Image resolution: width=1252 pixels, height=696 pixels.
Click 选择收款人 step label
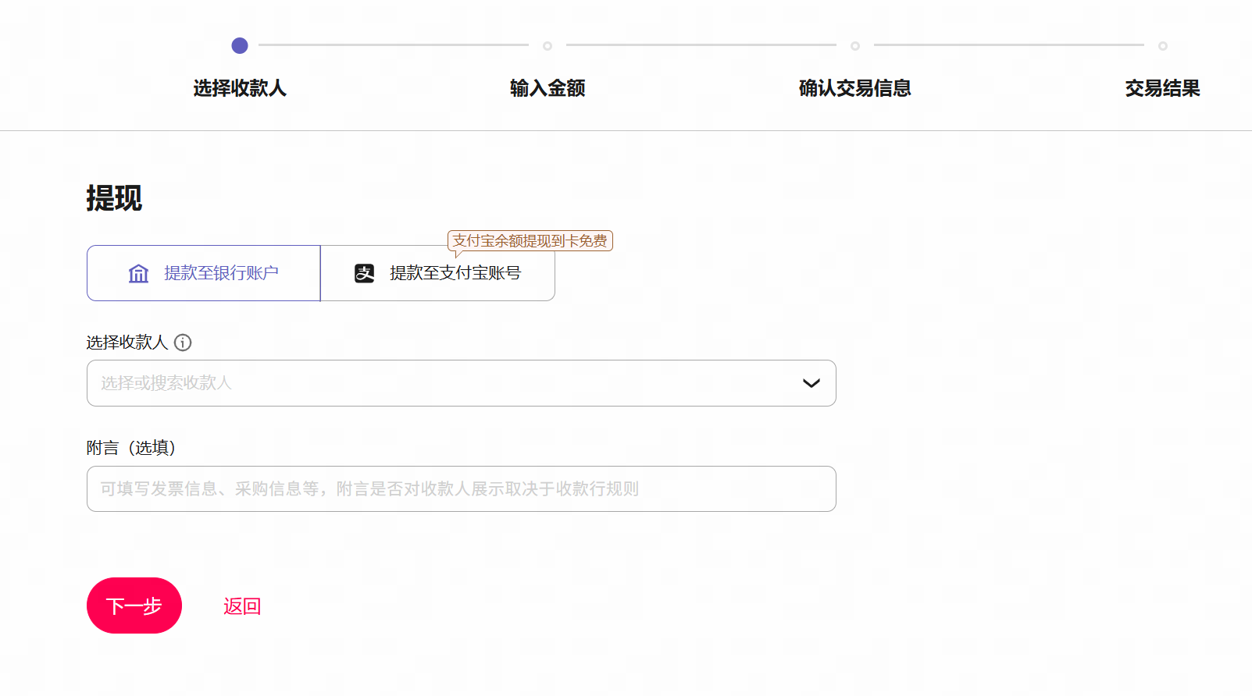coord(240,88)
